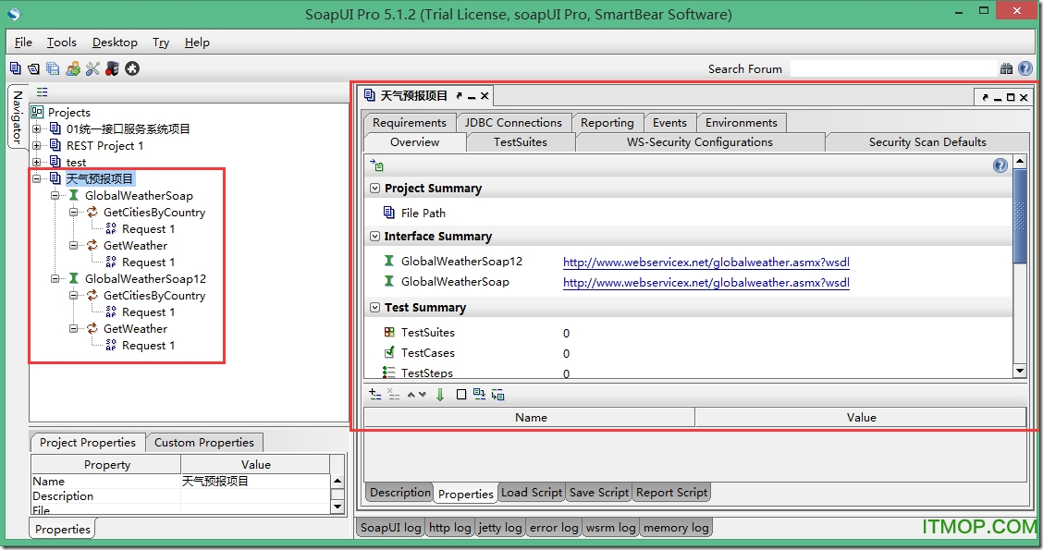Click the save all projects icon

[x=53, y=68]
